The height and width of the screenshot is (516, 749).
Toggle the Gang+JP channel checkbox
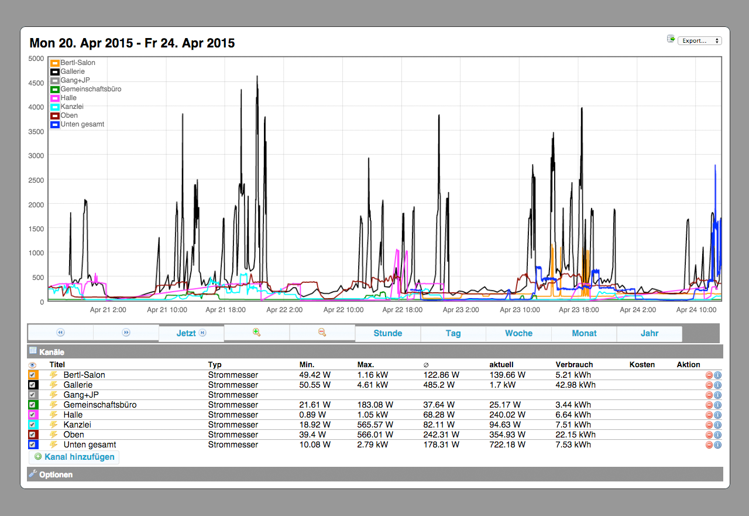(x=33, y=395)
